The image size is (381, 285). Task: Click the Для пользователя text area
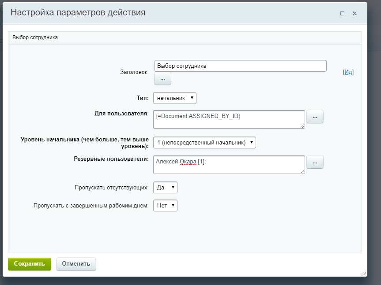pyautogui.click(x=230, y=119)
